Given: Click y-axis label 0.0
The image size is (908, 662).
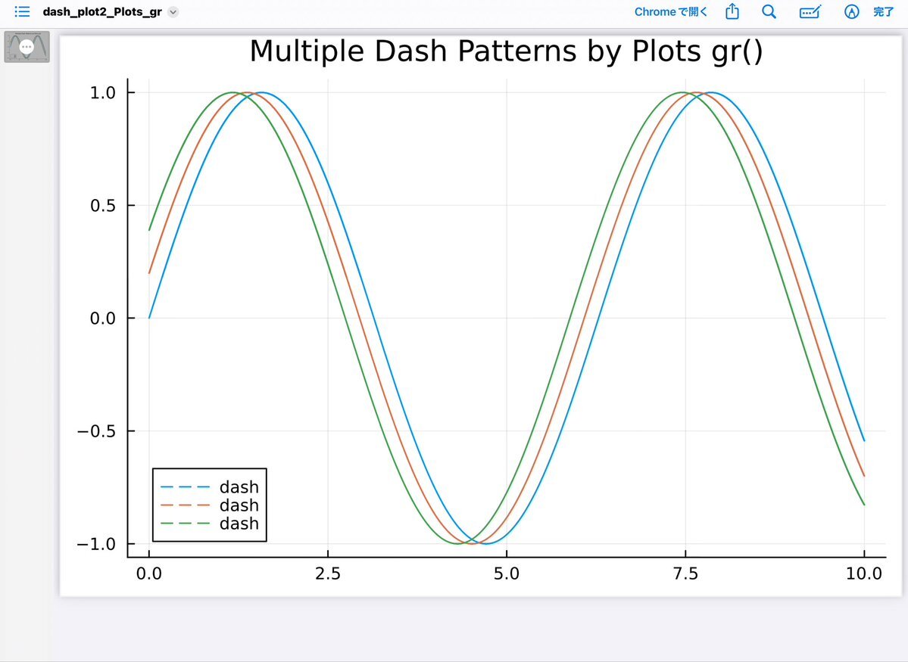Looking at the screenshot, I should [x=102, y=319].
